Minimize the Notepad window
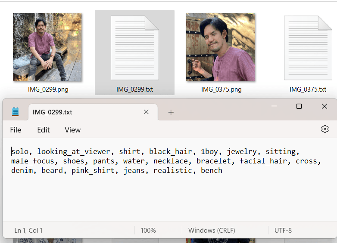The width and height of the screenshot is (337, 243). coord(273,106)
